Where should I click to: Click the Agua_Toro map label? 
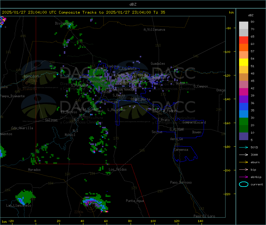coord(32,76)
